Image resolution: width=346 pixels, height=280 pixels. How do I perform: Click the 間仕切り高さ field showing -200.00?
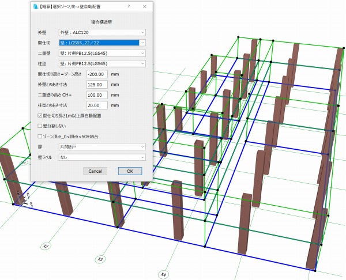97,74
